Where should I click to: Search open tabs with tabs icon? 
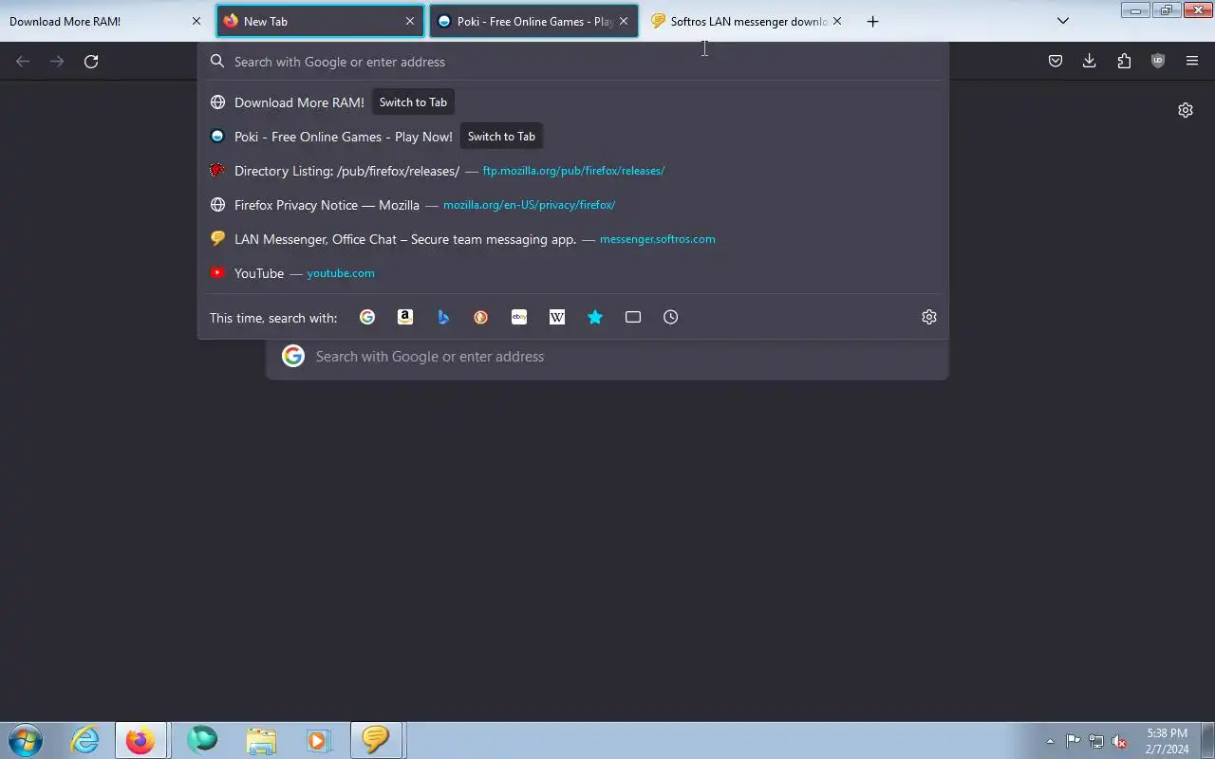click(633, 317)
